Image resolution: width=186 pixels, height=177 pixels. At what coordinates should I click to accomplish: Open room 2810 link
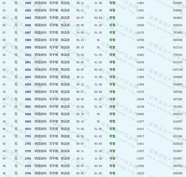tap(28, 129)
